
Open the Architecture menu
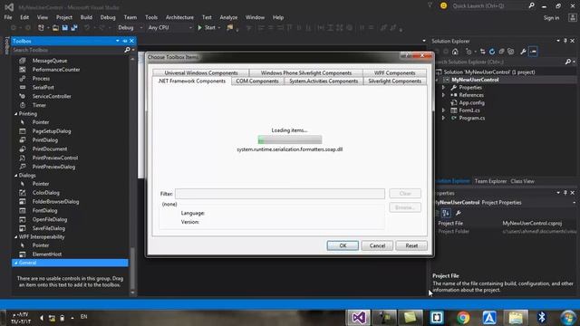[x=179, y=17]
